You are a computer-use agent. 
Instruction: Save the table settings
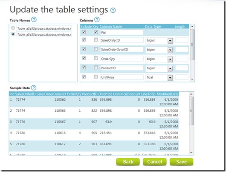182,162
